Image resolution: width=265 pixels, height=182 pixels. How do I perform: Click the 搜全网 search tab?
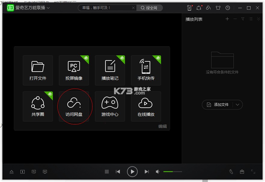tap(150, 8)
